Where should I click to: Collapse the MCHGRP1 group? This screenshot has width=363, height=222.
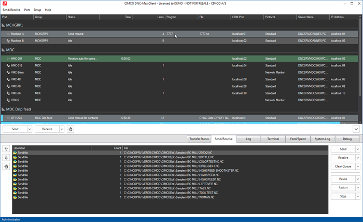pos(4,25)
